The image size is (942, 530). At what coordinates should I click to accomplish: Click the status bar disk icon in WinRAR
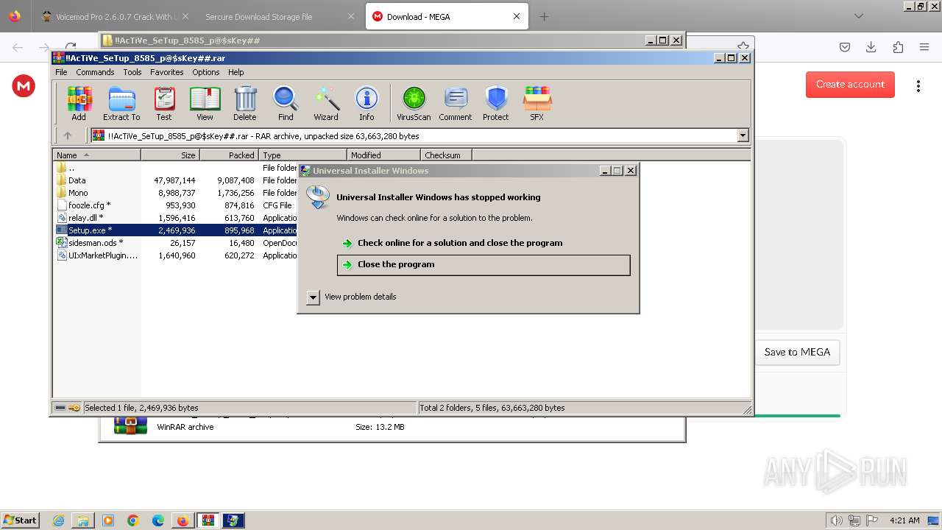tap(60, 407)
